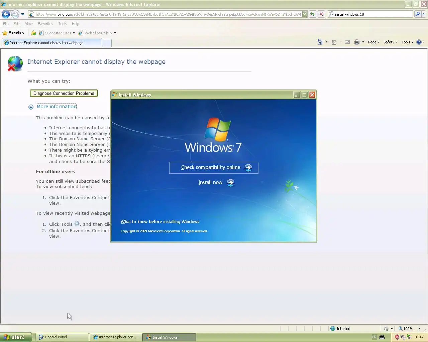Click the RSS feeds icon
Image resolution: width=428 pixels, height=342 pixels.
pos(334,42)
